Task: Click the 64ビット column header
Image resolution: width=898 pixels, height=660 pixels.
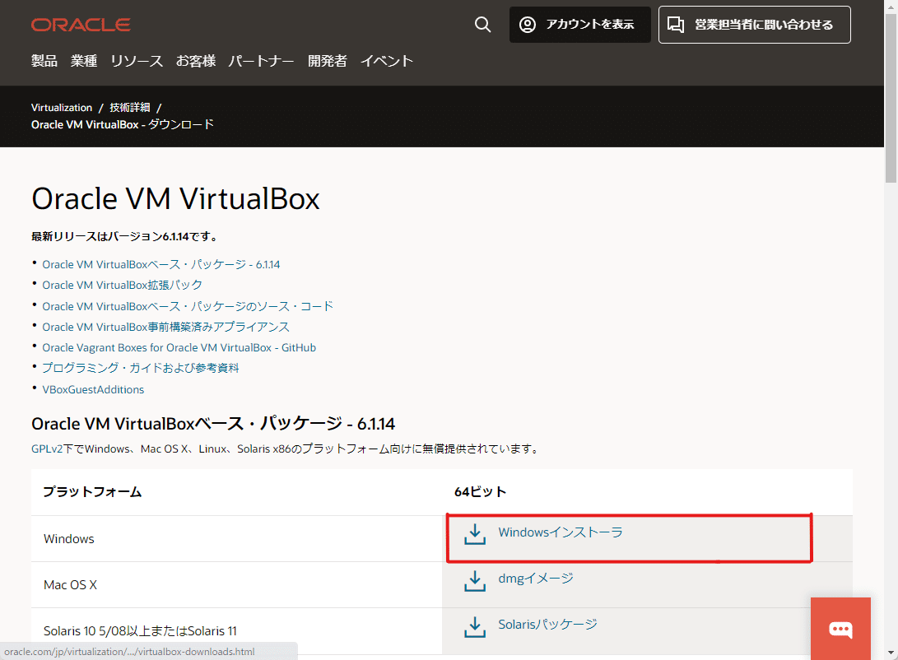Action: pos(480,492)
